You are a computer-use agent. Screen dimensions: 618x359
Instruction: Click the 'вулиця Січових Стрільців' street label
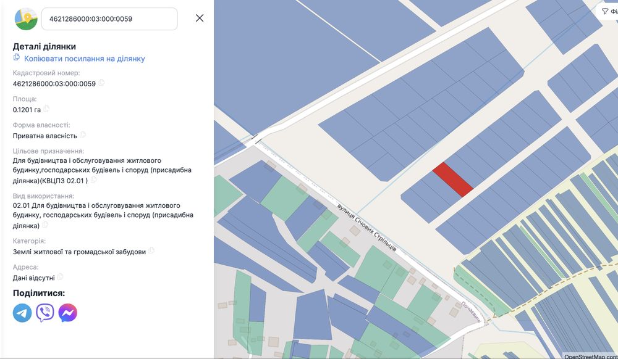pos(368,226)
